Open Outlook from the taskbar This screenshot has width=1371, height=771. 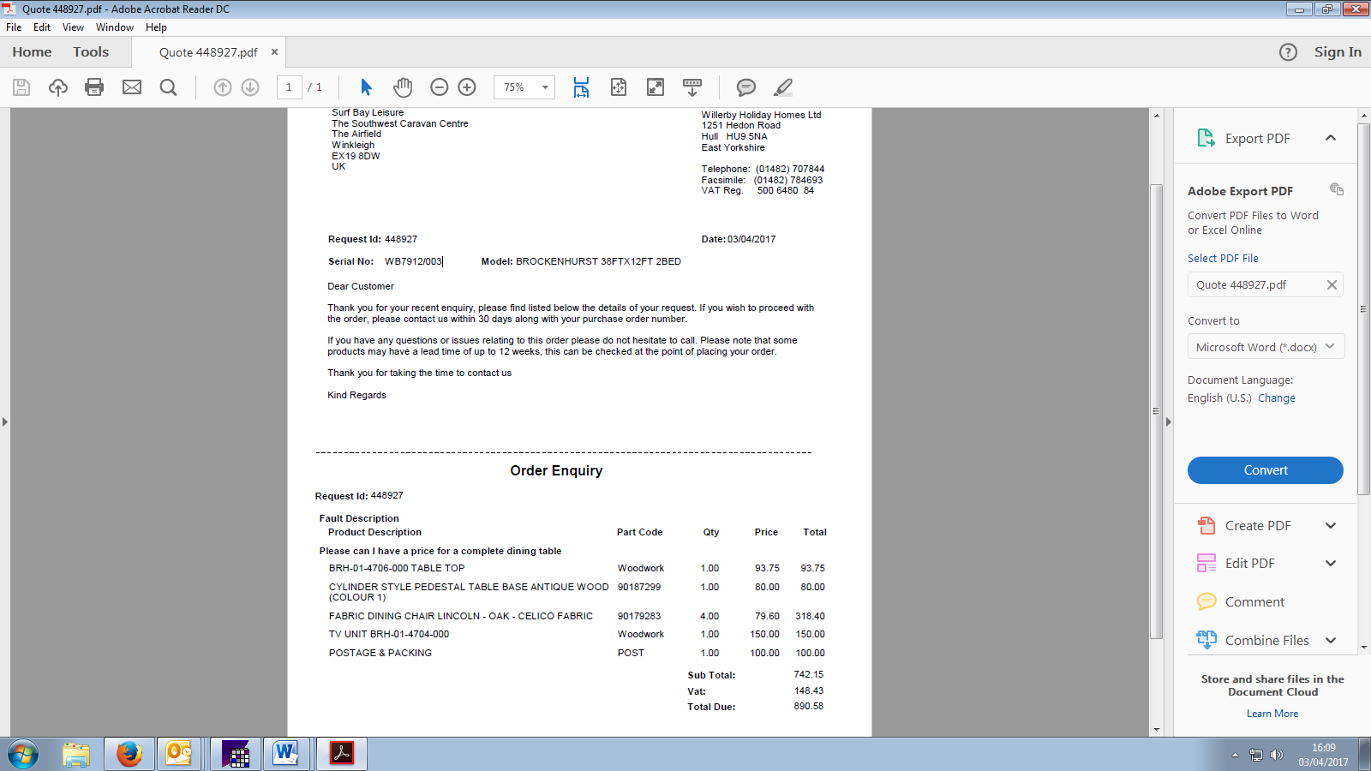[179, 754]
